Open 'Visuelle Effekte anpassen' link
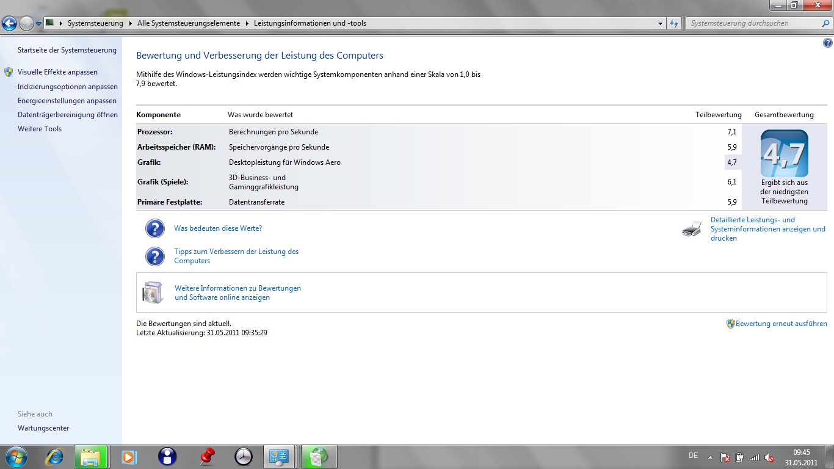The width and height of the screenshot is (834, 469). click(x=57, y=72)
